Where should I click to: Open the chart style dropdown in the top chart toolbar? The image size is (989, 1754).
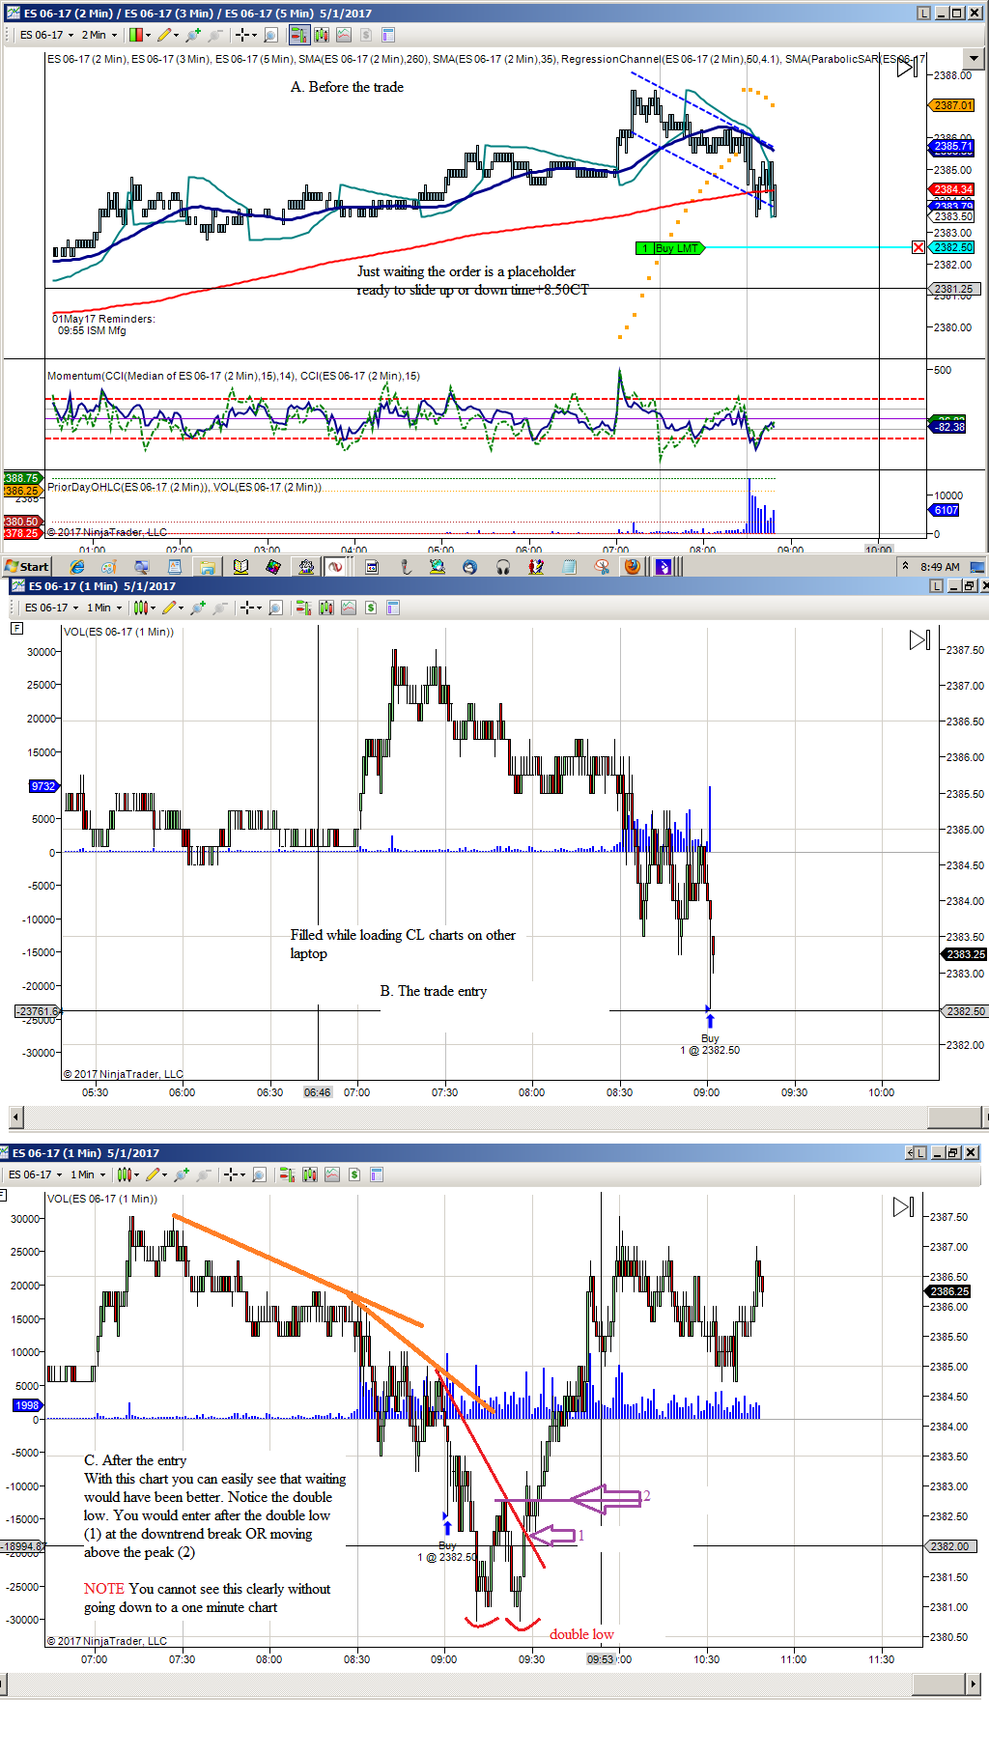click(x=140, y=35)
